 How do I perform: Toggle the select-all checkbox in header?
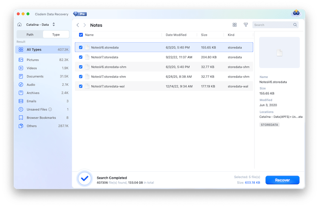click(x=81, y=35)
